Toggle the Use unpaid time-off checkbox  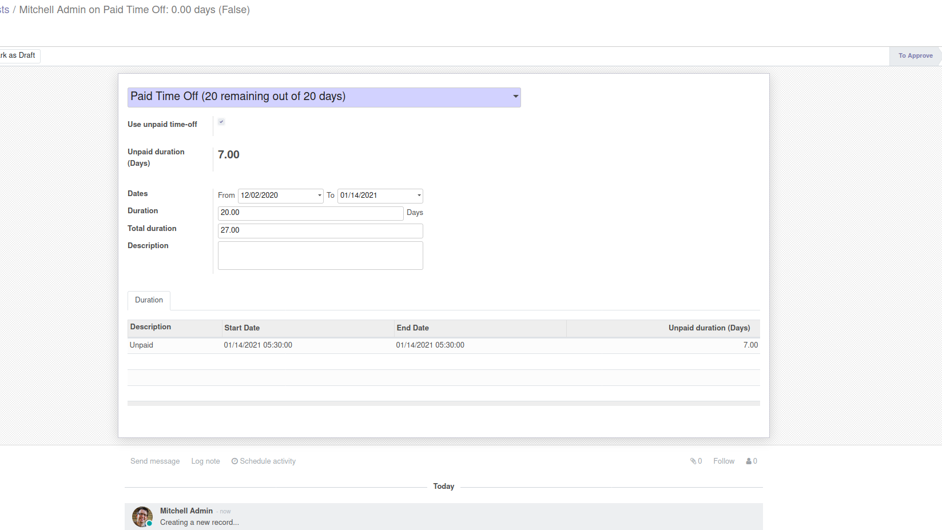pyautogui.click(x=221, y=122)
